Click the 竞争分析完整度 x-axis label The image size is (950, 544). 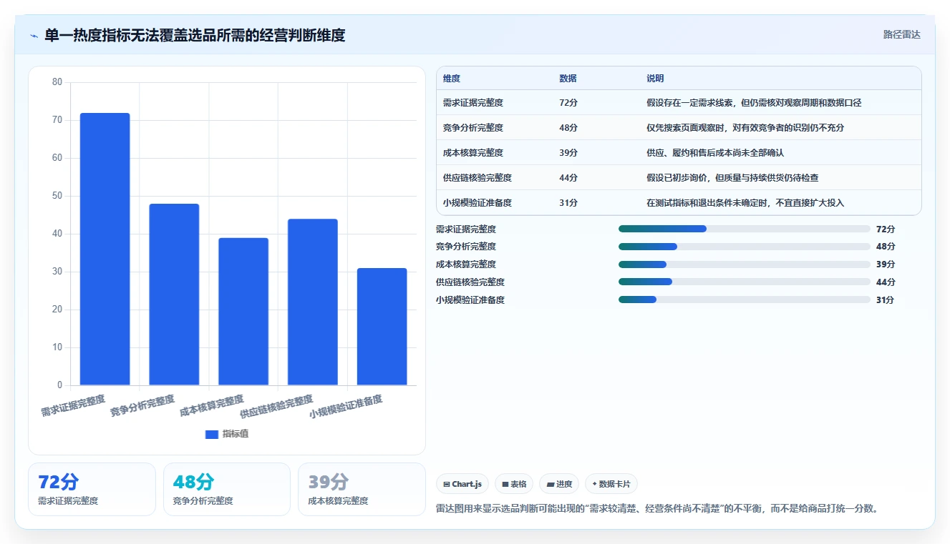tap(142, 405)
